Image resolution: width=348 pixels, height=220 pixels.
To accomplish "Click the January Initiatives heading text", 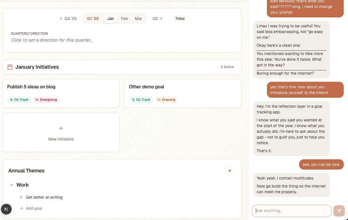I will [x=37, y=67].
